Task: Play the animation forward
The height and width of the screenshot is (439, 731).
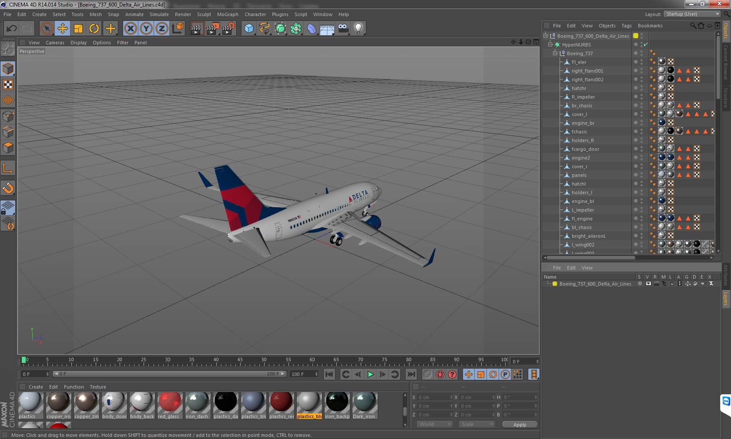Action: (370, 374)
